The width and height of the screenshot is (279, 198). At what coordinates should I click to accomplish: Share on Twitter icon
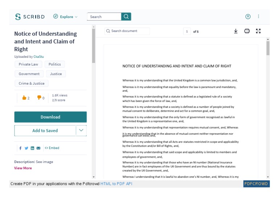26,148
